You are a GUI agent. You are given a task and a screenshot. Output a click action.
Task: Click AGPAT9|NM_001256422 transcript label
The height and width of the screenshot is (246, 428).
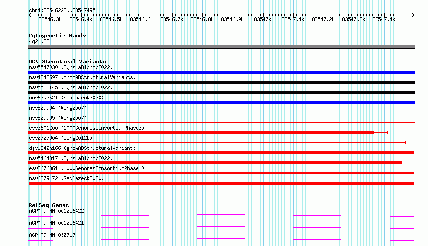(56, 211)
